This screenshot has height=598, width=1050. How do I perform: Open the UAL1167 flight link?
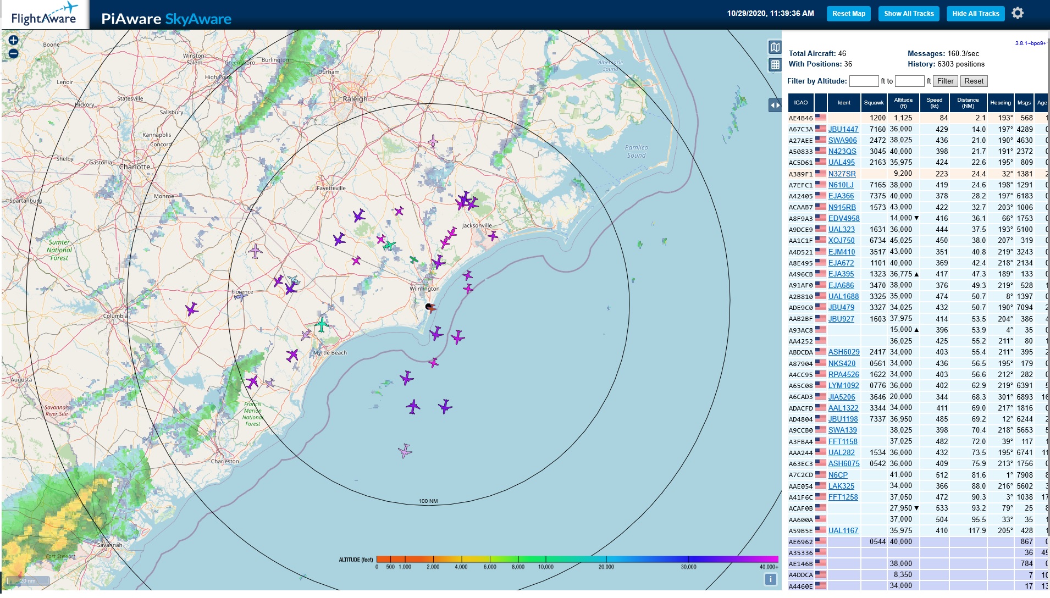[843, 530]
